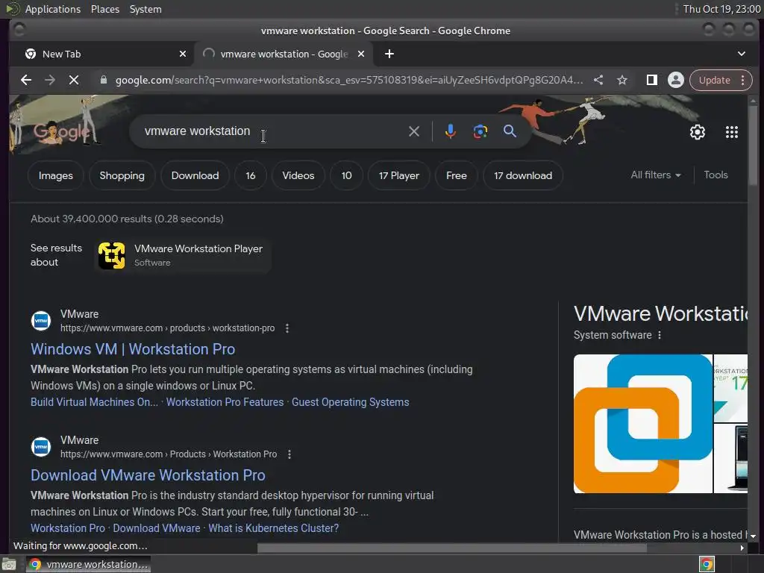The height and width of the screenshot is (573, 764).
Task: Apply the 16 filter chip
Action: [251, 176]
